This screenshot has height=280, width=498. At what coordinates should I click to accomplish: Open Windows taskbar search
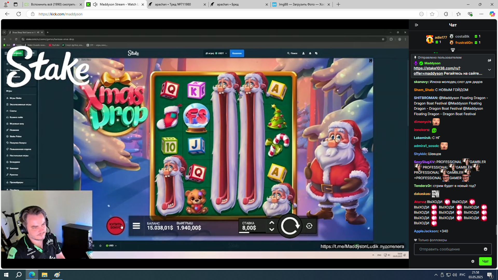point(19,275)
